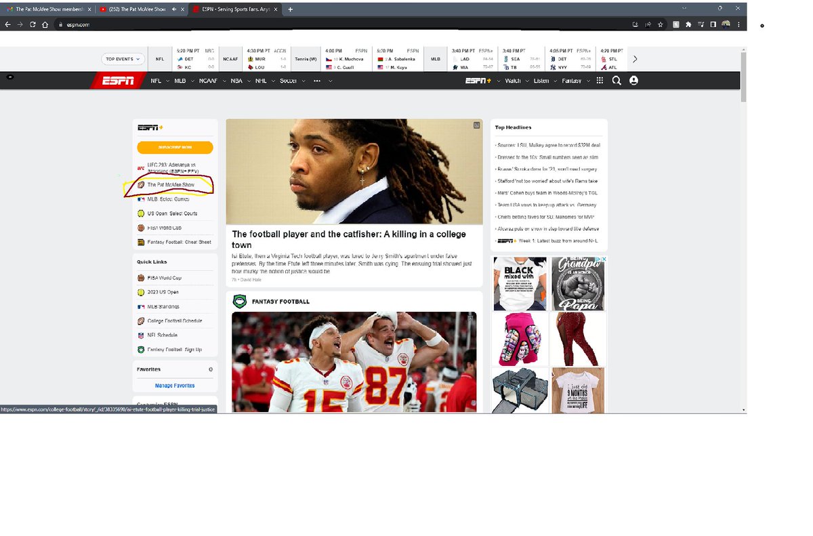The height and width of the screenshot is (536, 813).
Task: Open Stafford 'not too worried' headline
Action: 547,181
